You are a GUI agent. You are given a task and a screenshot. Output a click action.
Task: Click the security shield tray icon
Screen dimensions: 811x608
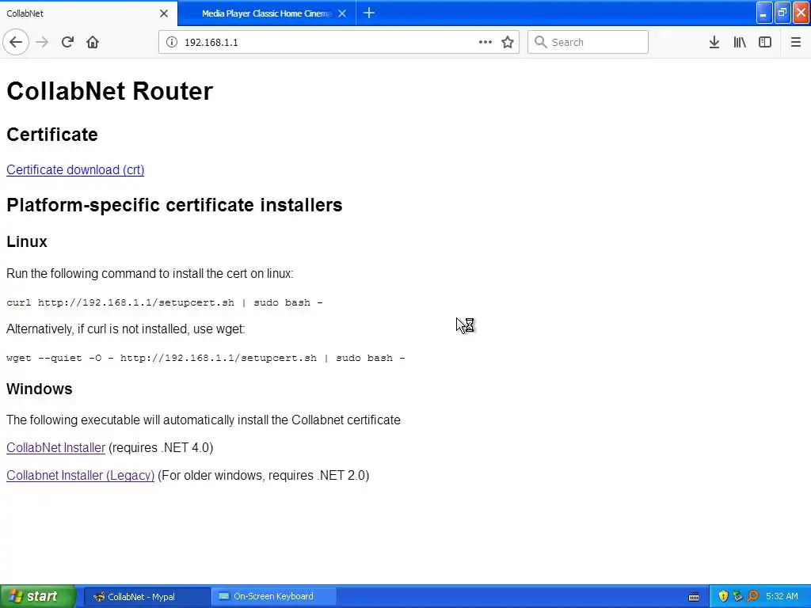point(723,596)
